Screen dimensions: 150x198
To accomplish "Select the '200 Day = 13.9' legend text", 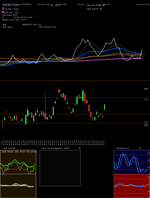I will [x=12, y=13].
